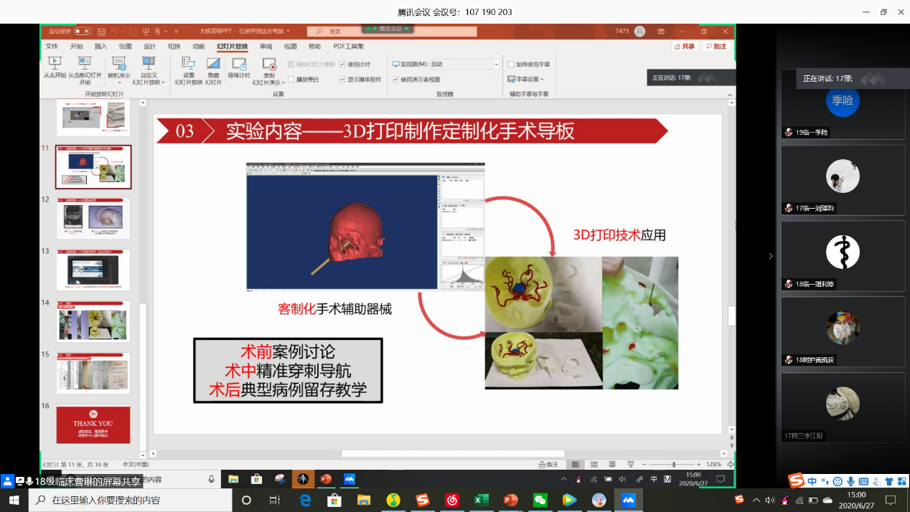
Task: Uncheck the 使用计时 checkbox
Action: pos(342,65)
